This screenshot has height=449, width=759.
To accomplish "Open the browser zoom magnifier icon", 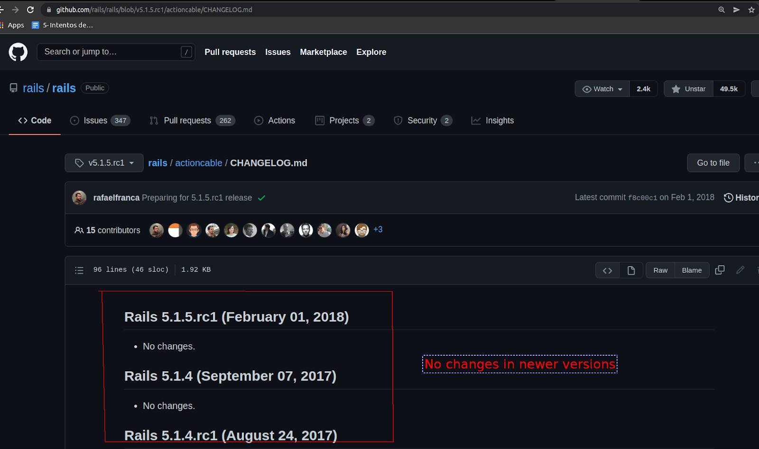I will [722, 9].
